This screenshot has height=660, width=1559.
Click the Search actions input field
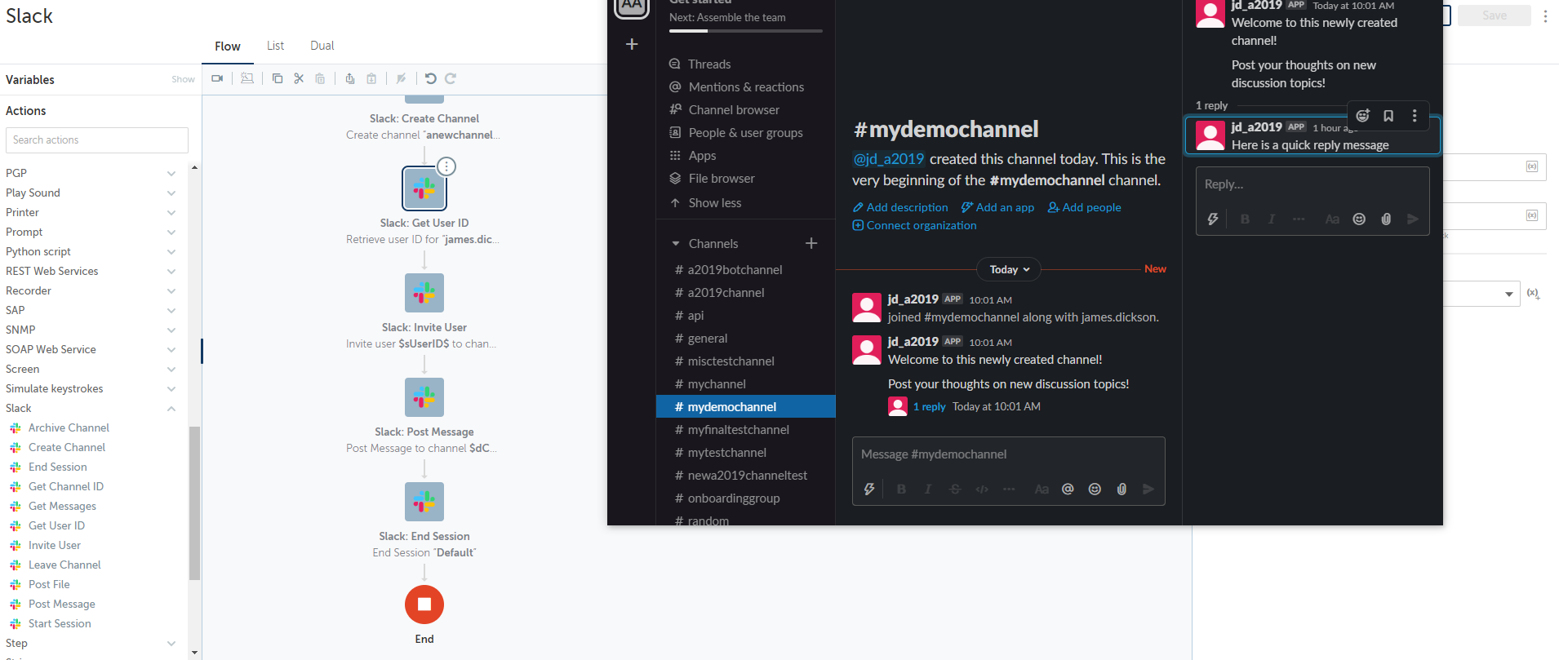(x=97, y=140)
